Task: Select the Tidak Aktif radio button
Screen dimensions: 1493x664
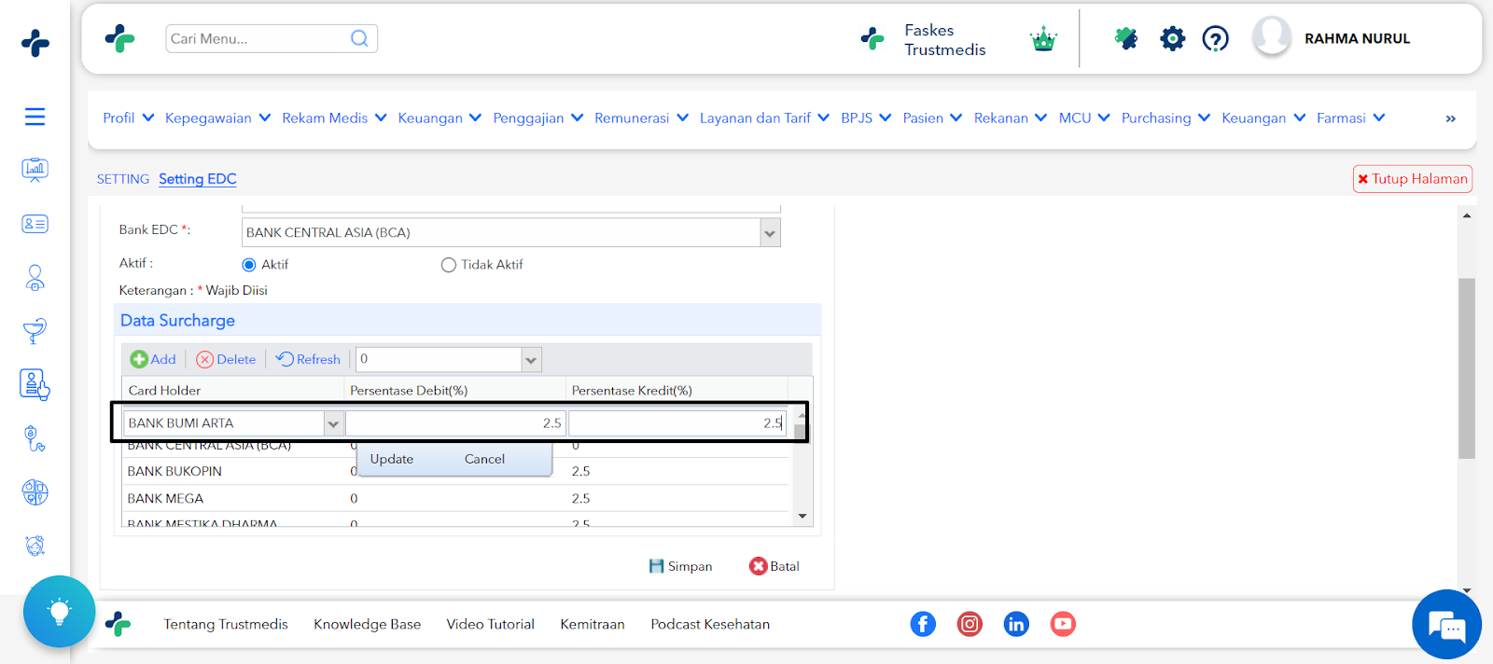Action: (449, 265)
